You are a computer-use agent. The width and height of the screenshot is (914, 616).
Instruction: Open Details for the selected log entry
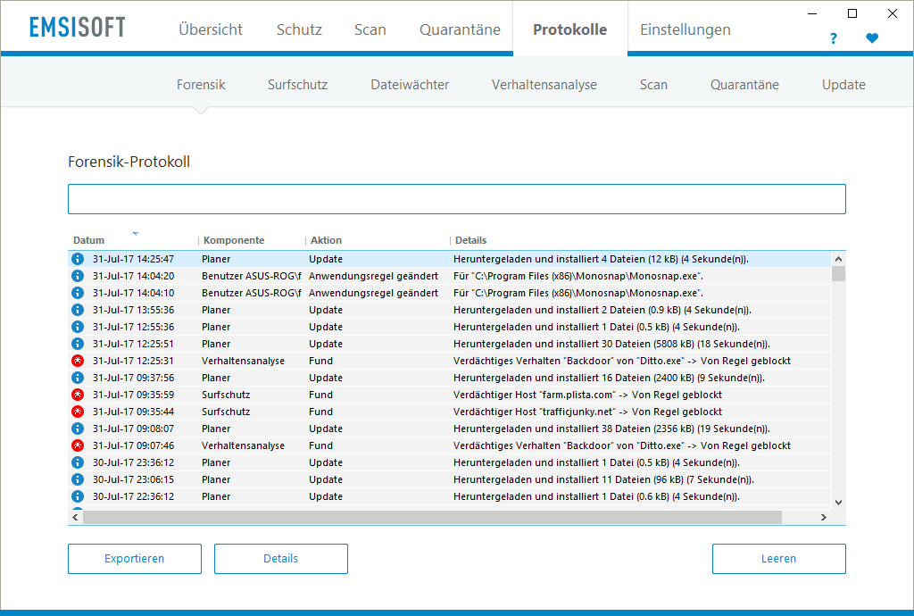tap(280, 558)
